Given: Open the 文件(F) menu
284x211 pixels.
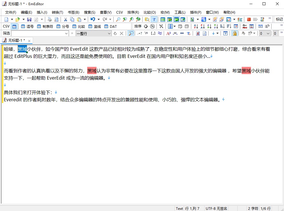Looking at the screenshot, I should pos(10,12).
